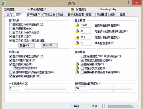This screenshot has height=109, width=143.
Task: Click the drawing icon beside 曲面轮廓素线
Action: 77,43
